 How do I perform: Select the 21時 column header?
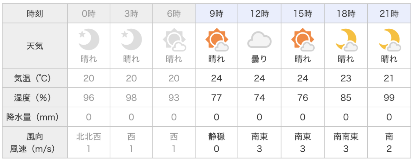[389, 14]
